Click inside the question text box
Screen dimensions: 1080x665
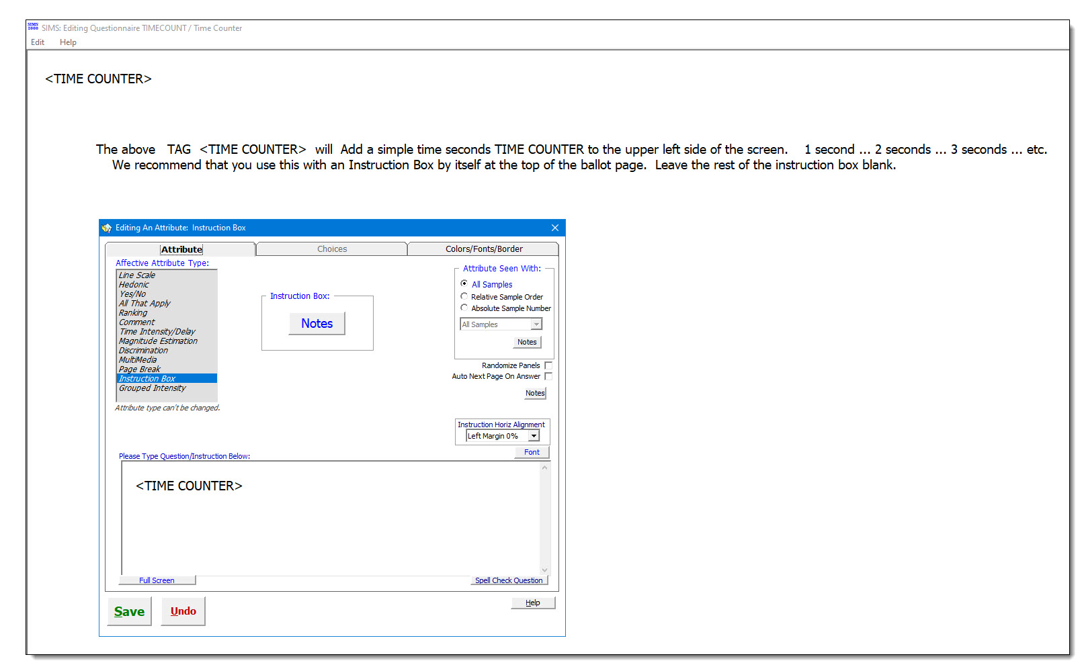click(x=331, y=524)
